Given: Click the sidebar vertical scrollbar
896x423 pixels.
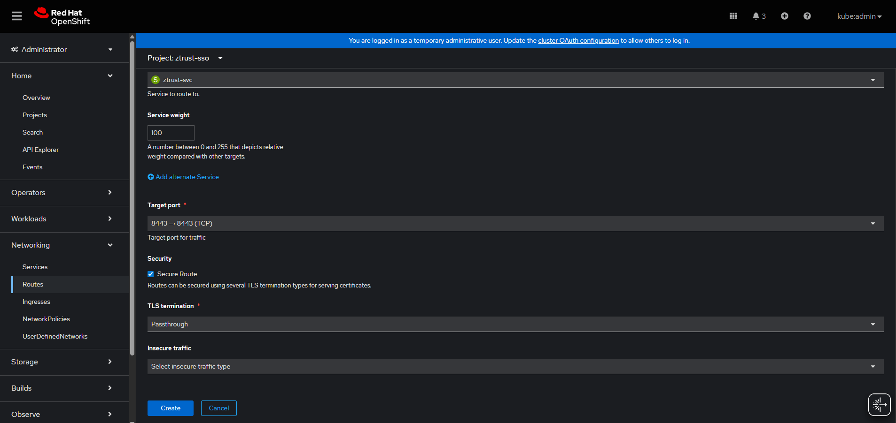Looking at the screenshot, I should [x=132, y=197].
